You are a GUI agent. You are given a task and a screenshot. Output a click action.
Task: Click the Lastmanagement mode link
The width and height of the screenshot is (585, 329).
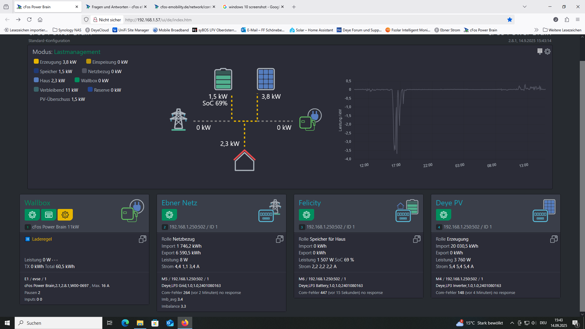77,52
